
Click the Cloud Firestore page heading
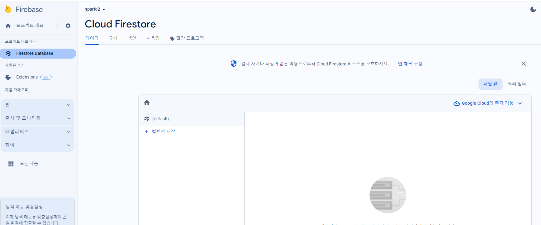[x=120, y=24]
